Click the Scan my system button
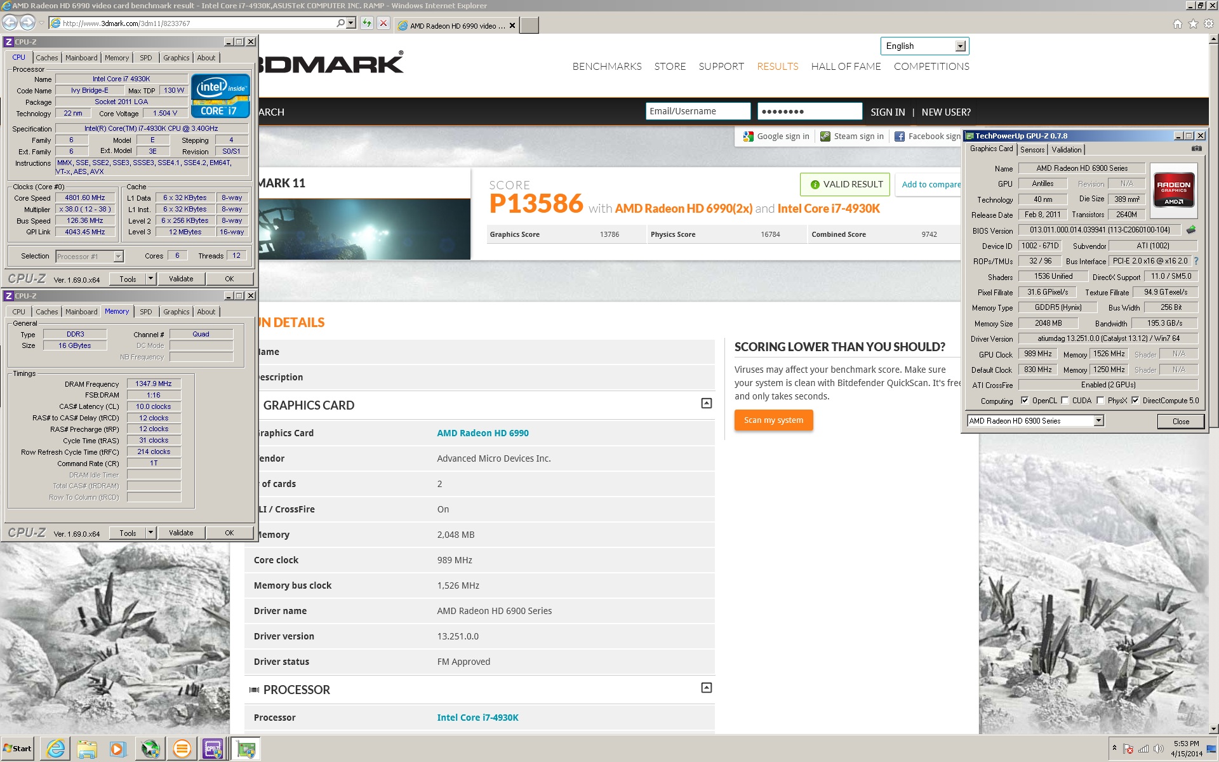Viewport: 1219px width, 762px height. point(773,420)
